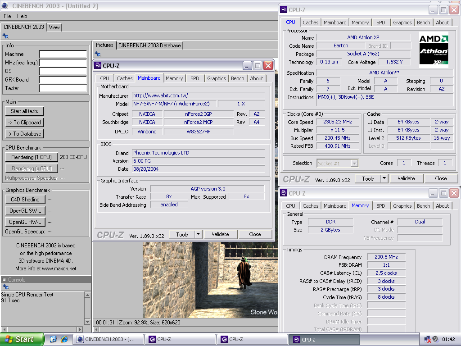
Task: Click console scrollbar up arrow
Action: (87, 295)
